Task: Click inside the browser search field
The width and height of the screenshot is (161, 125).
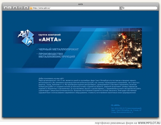Action: (x=139, y=8)
